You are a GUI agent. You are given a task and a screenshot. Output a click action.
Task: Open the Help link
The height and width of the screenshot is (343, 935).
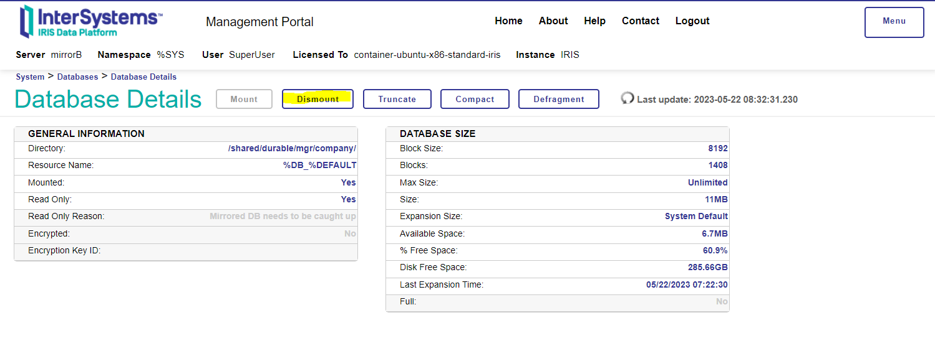click(594, 21)
